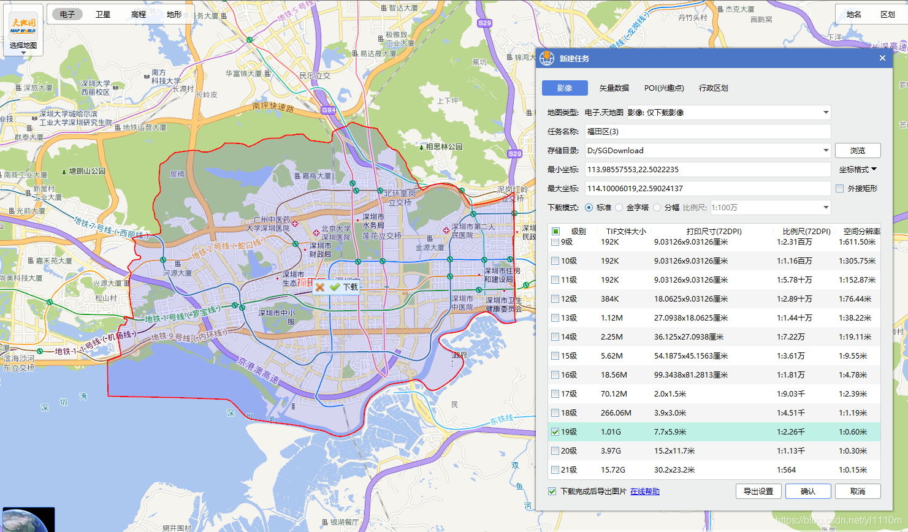
Task: Check the 12级 level checkbox
Action: (555, 298)
